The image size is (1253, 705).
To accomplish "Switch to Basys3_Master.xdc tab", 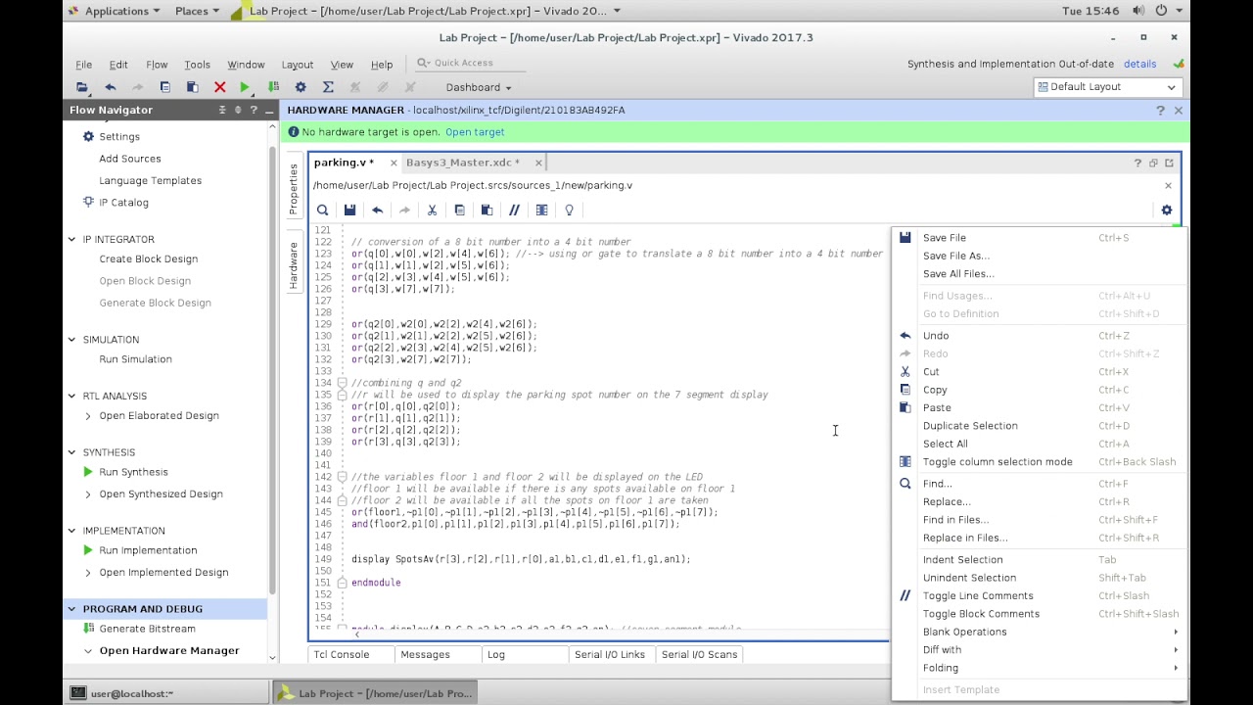I will coord(462,163).
